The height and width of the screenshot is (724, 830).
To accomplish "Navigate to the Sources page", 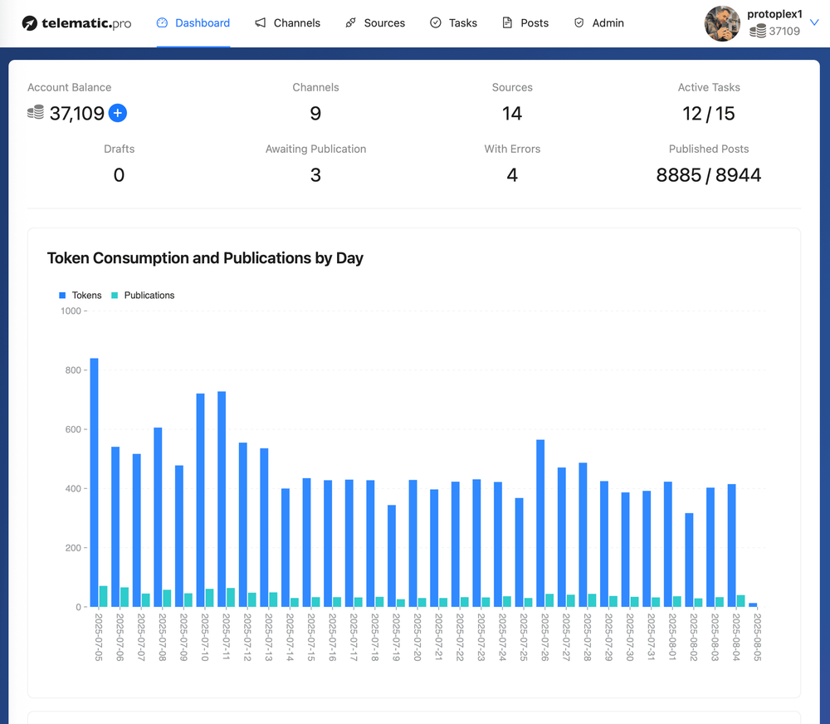I will tap(375, 23).
